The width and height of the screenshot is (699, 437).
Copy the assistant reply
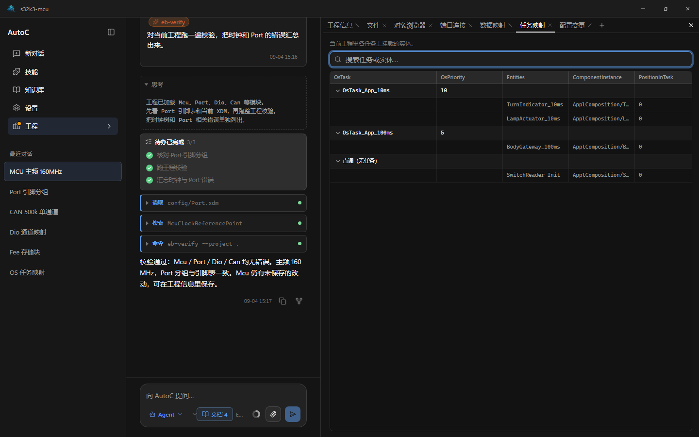pos(283,301)
